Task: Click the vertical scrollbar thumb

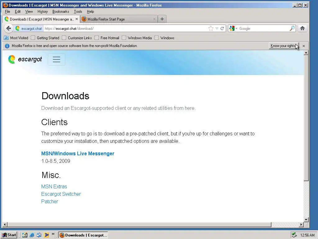Action: (306, 118)
